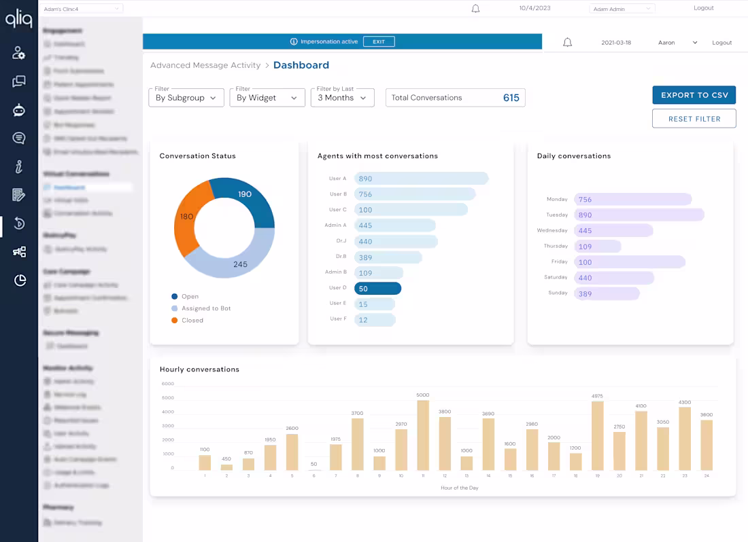The width and height of the screenshot is (748, 542).
Task: Select the notes editing icon in the sidebar
Action: tap(18, 195)
